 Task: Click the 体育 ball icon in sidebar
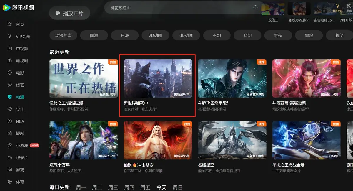click(10, 182)
